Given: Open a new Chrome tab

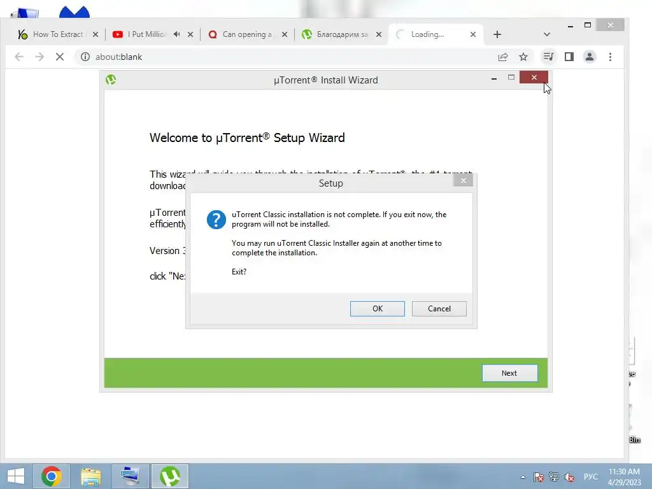Looking at the screenshot, I should 497,34.
